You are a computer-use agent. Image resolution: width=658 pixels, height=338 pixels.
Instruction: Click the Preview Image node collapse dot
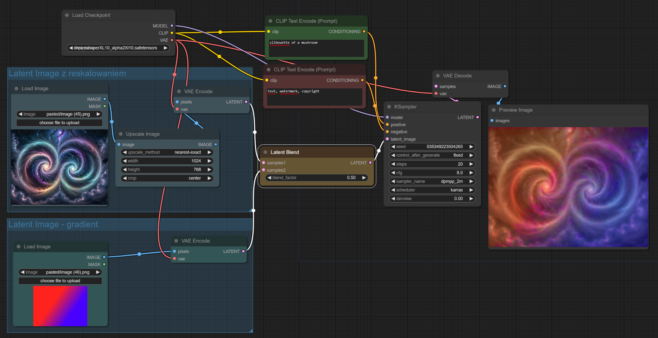494,110
